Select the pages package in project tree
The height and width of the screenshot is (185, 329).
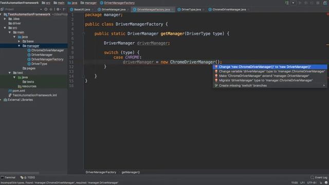pyautogui.click(x=31, y=68)
